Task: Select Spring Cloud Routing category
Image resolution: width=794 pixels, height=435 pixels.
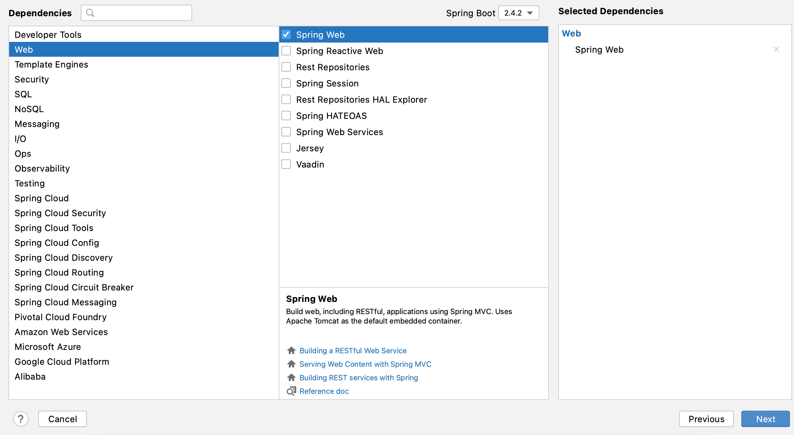Action: click(x=144, y=272)
